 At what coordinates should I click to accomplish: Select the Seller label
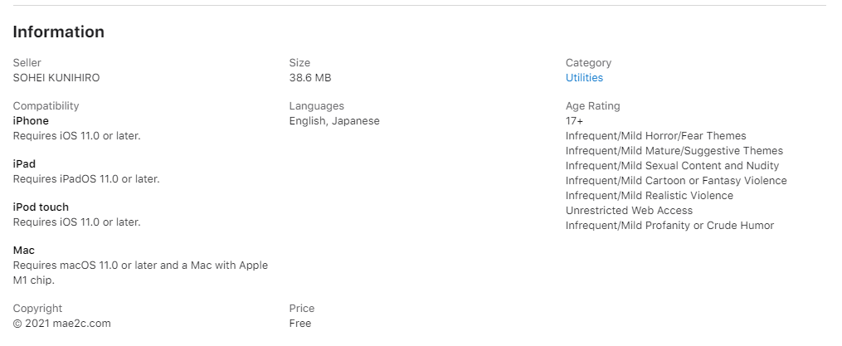[x=27, y=63]
